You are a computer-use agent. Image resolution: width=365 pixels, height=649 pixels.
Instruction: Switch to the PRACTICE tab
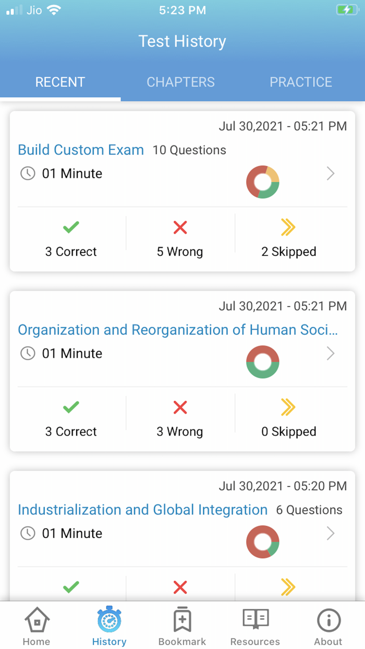click(301, 82)
